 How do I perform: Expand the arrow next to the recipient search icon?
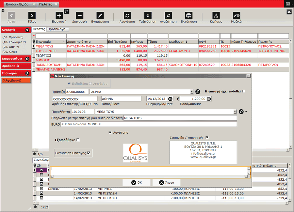[x=246, y=112]
